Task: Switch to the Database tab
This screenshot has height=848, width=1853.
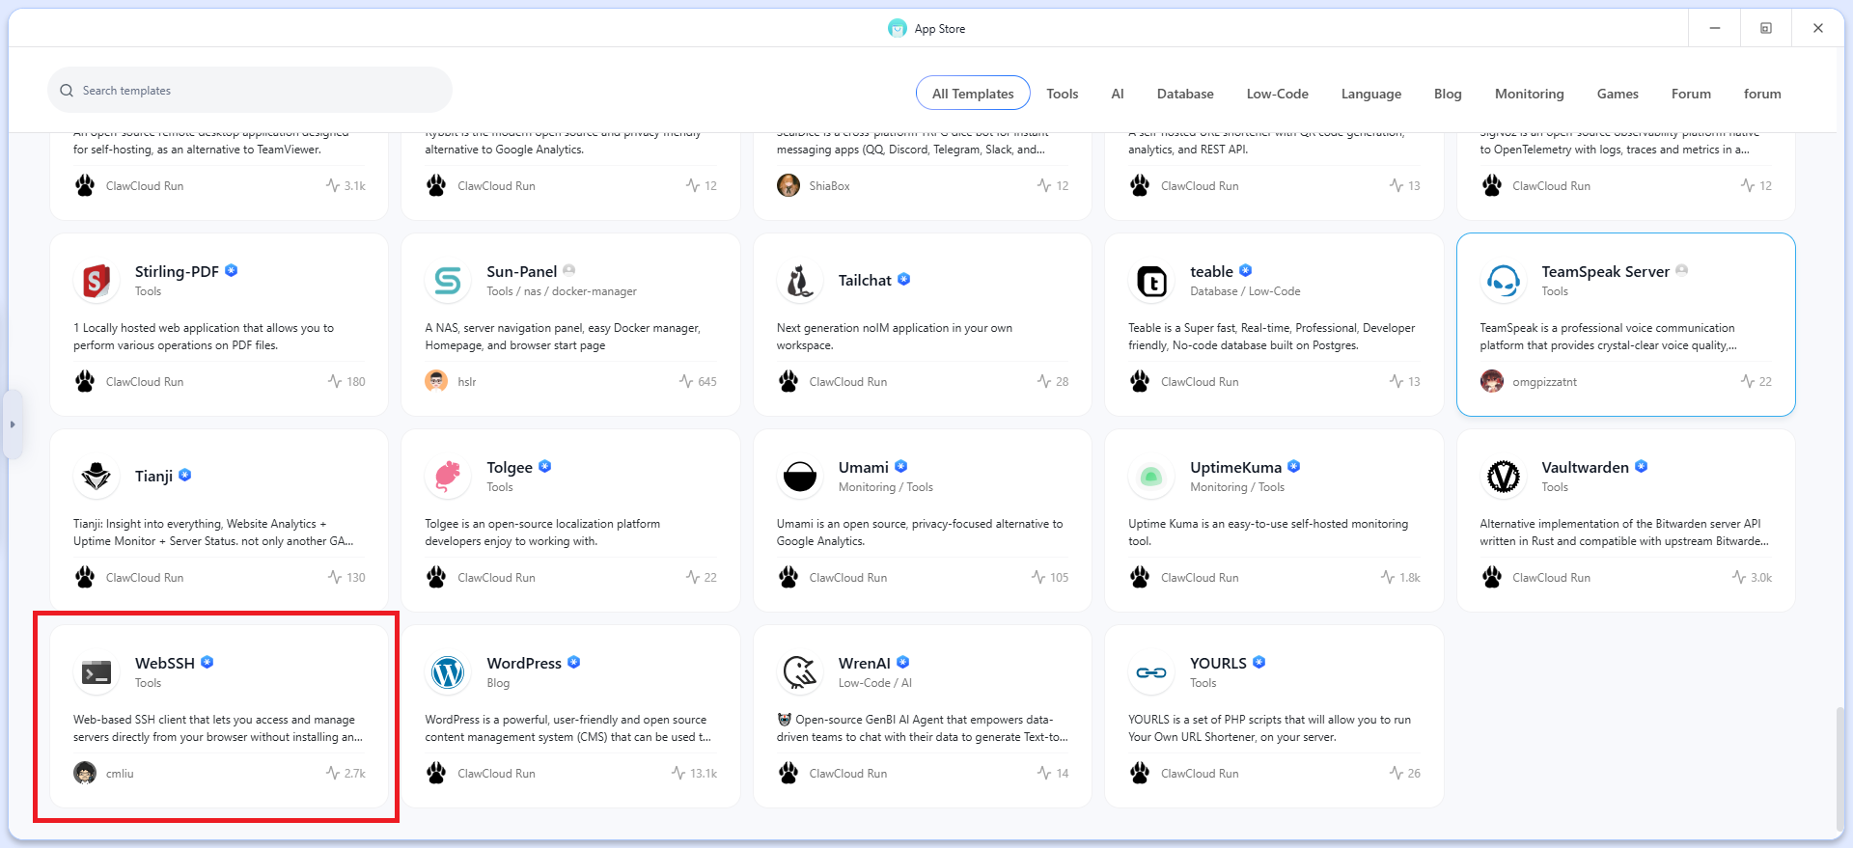Action: coord(1185,94)
